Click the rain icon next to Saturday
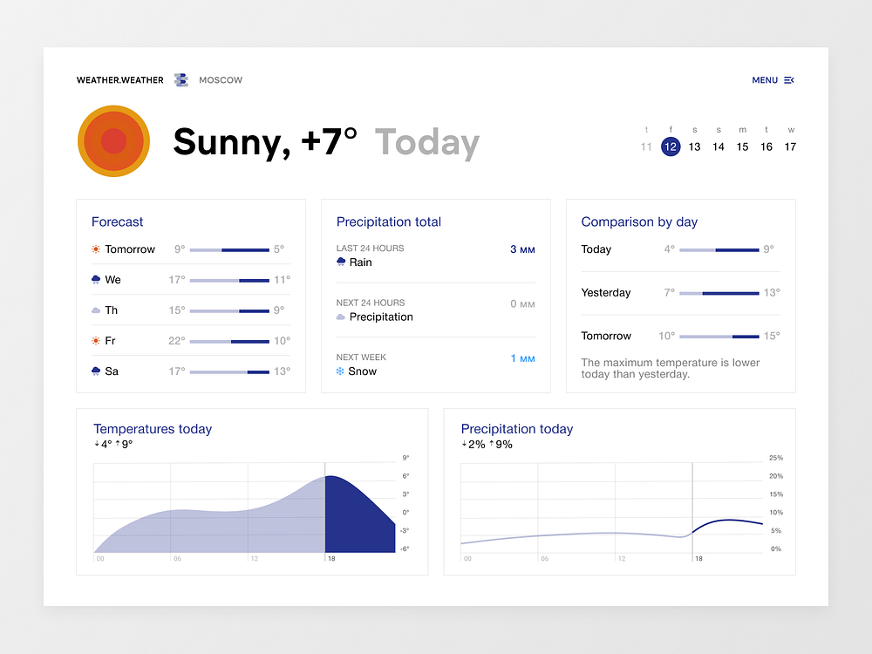This screenshot has width=872, height=654. 96,371
